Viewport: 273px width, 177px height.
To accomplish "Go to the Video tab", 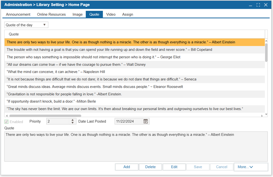I will coord(111,15).
